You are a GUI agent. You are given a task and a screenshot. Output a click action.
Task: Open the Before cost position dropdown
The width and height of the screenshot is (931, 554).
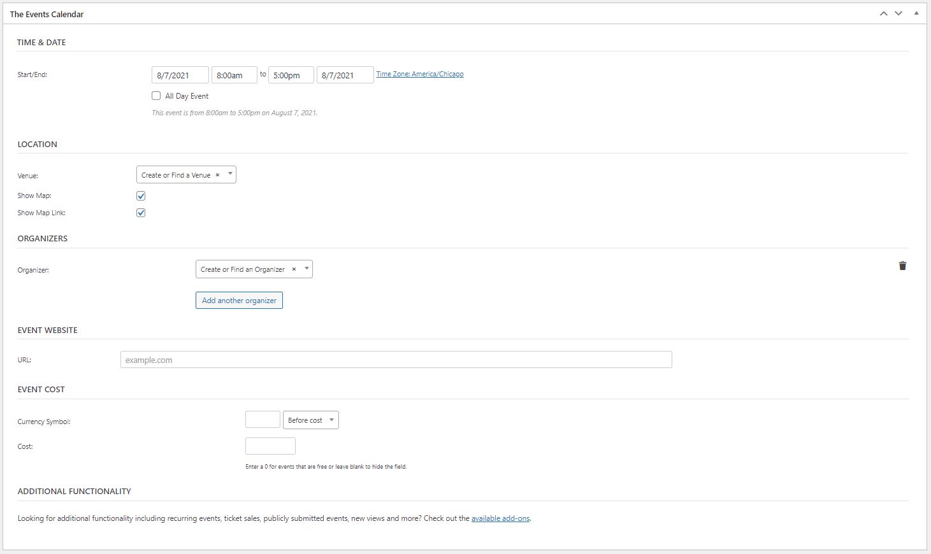(311, 420)
